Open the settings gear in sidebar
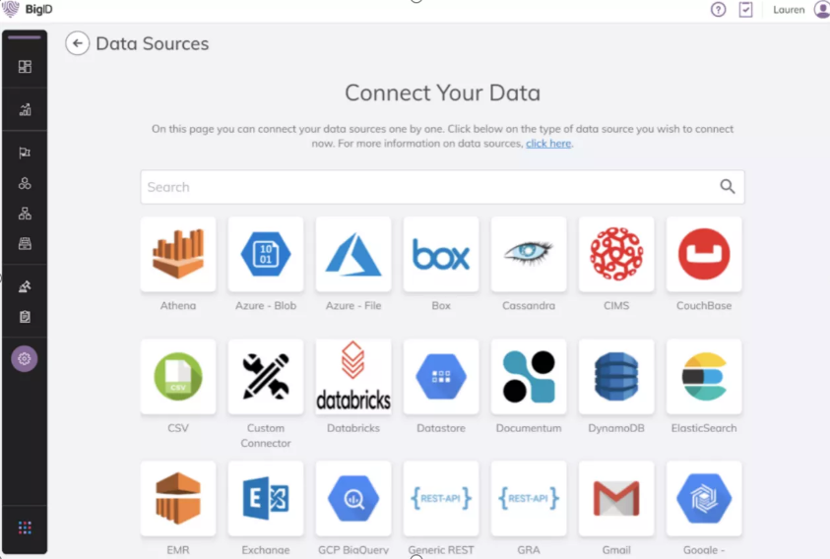 pos(25,359)
